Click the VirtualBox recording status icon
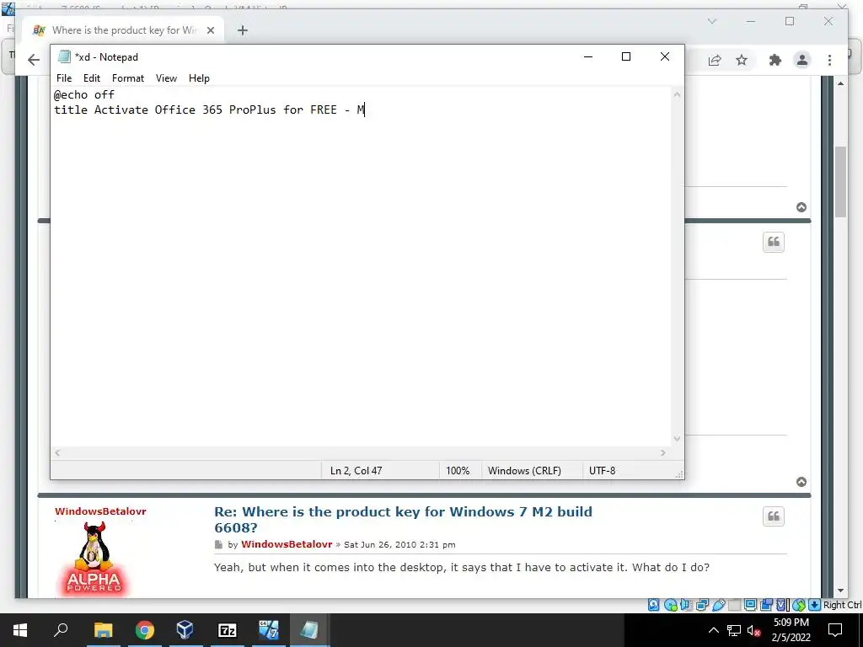 (766, 605)
